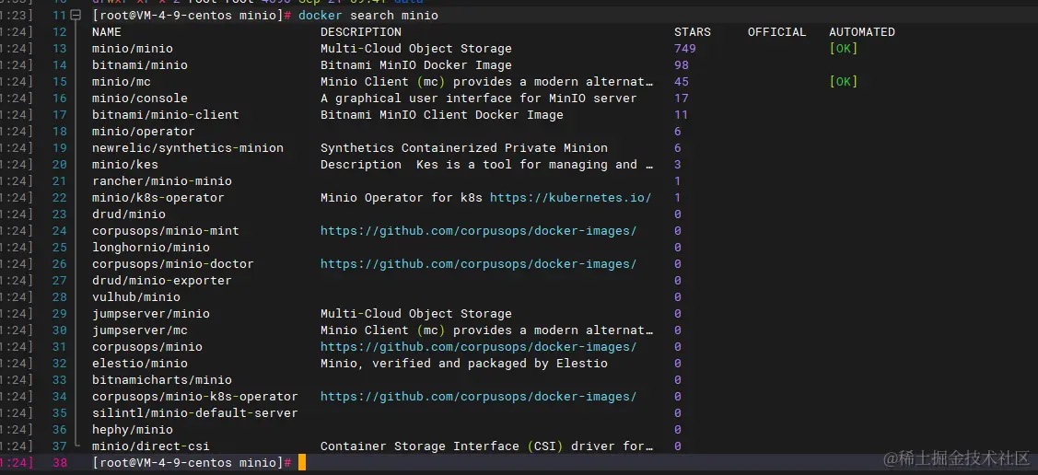Click silintl/minio-default-server name
This screenshot has height=475, width=1038.
click(x=194, y=412)
